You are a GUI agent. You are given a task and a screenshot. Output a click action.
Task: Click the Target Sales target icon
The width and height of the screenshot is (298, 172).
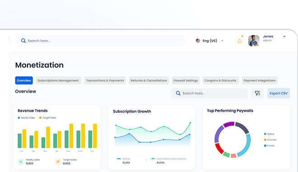tap(58, 162)
